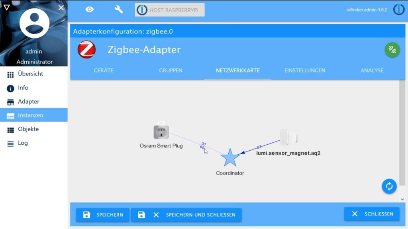408x229 pixels.
Task: Collapse menu via triangle icon in sidebar header
Action: coord(7,8)
